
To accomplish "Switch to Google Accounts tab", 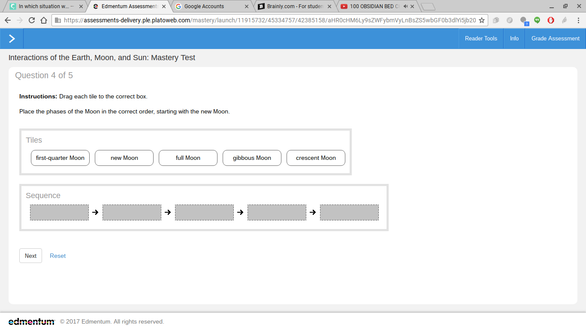I will (x=212, y=6).
